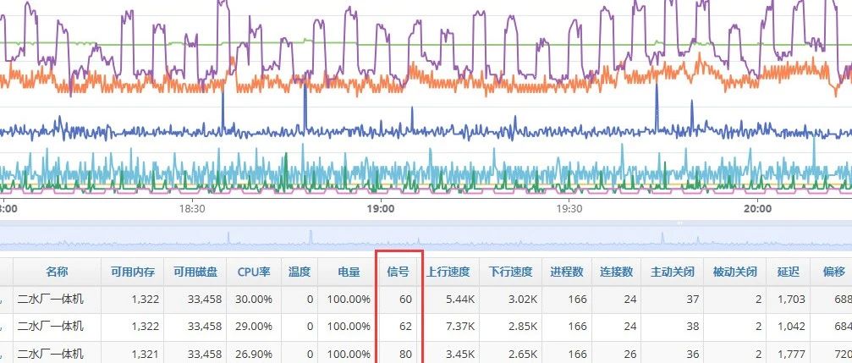Click the CPU value 29.00%

pos(255,327)
